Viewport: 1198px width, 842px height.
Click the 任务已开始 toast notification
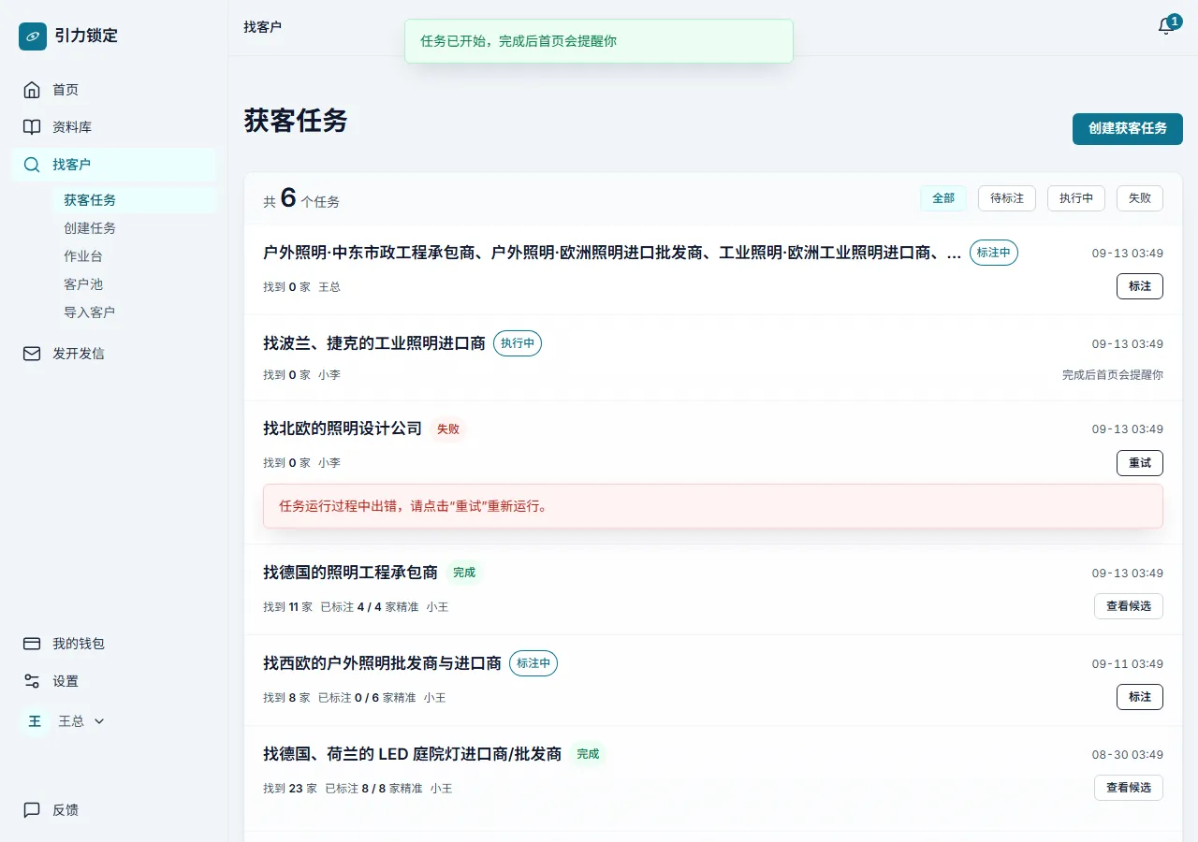[599, 41]
